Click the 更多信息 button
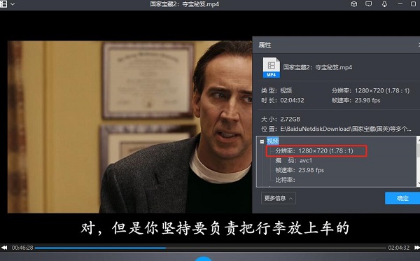Screen dimensions: 420x261 [x=279, y=198]
